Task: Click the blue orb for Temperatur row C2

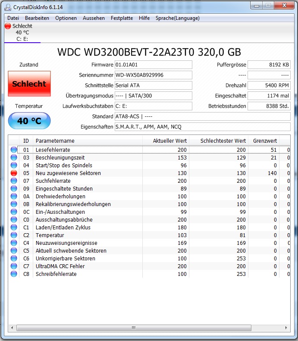Action: point(14,235)
